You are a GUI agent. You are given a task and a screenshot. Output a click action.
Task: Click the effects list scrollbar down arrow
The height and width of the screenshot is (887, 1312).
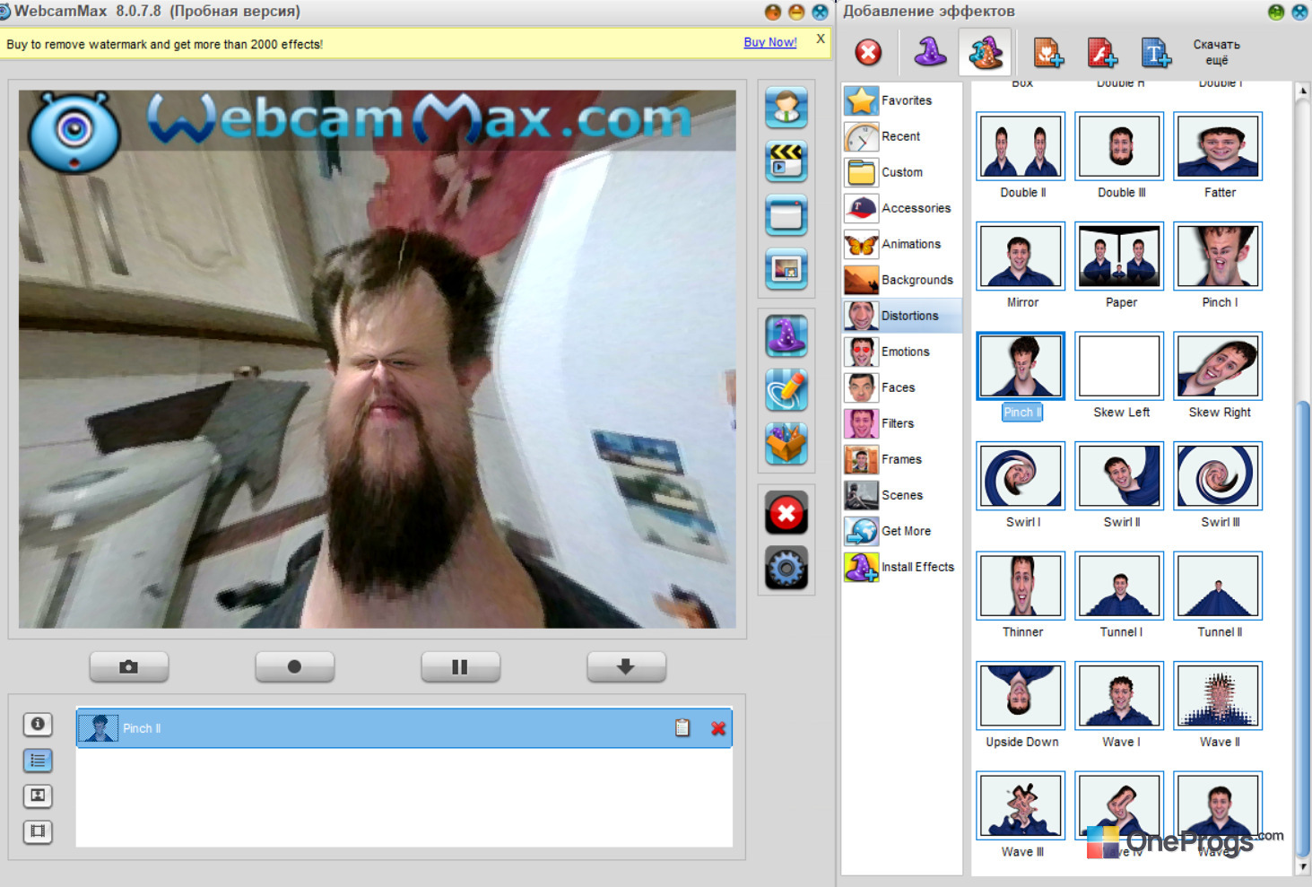point(1303,867)
